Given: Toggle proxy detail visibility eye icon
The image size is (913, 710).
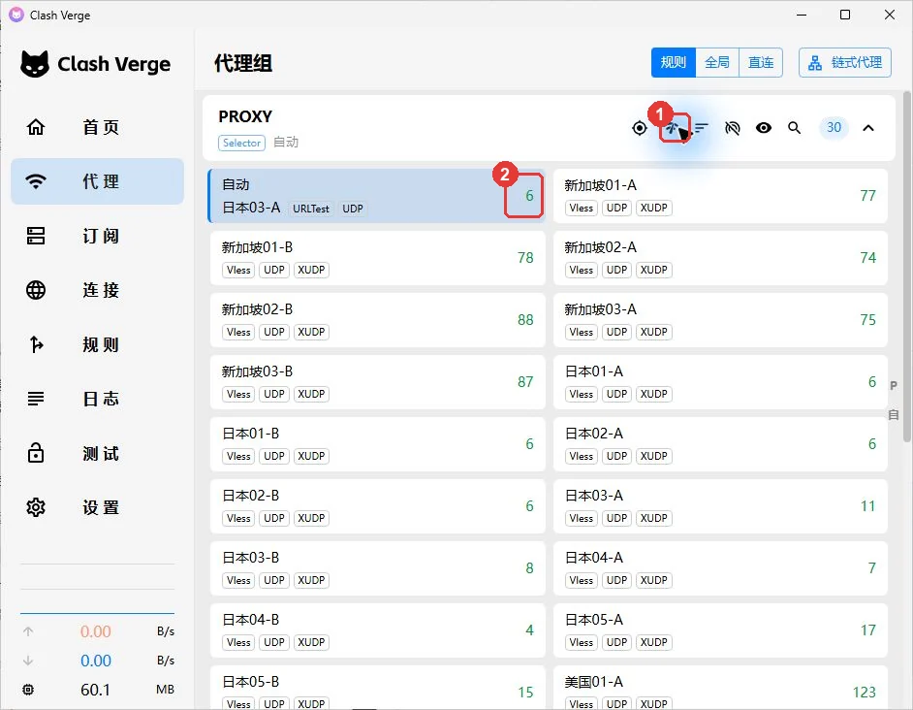Looking at the screenshot, I should pos(764,128).
